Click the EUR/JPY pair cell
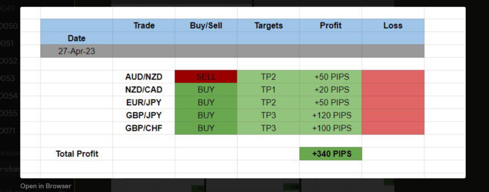Viewport: 489px width, 192px height. pos(144,102)
